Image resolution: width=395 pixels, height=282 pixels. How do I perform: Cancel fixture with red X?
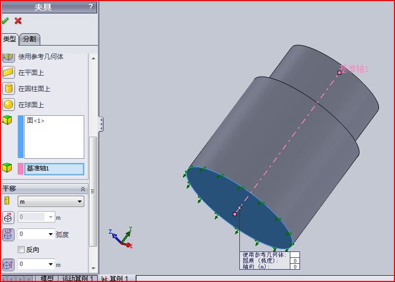[x=18, y=20]
